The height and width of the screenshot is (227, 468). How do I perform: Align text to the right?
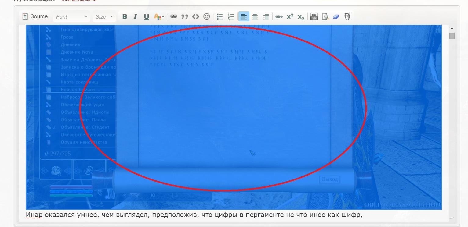266,17
